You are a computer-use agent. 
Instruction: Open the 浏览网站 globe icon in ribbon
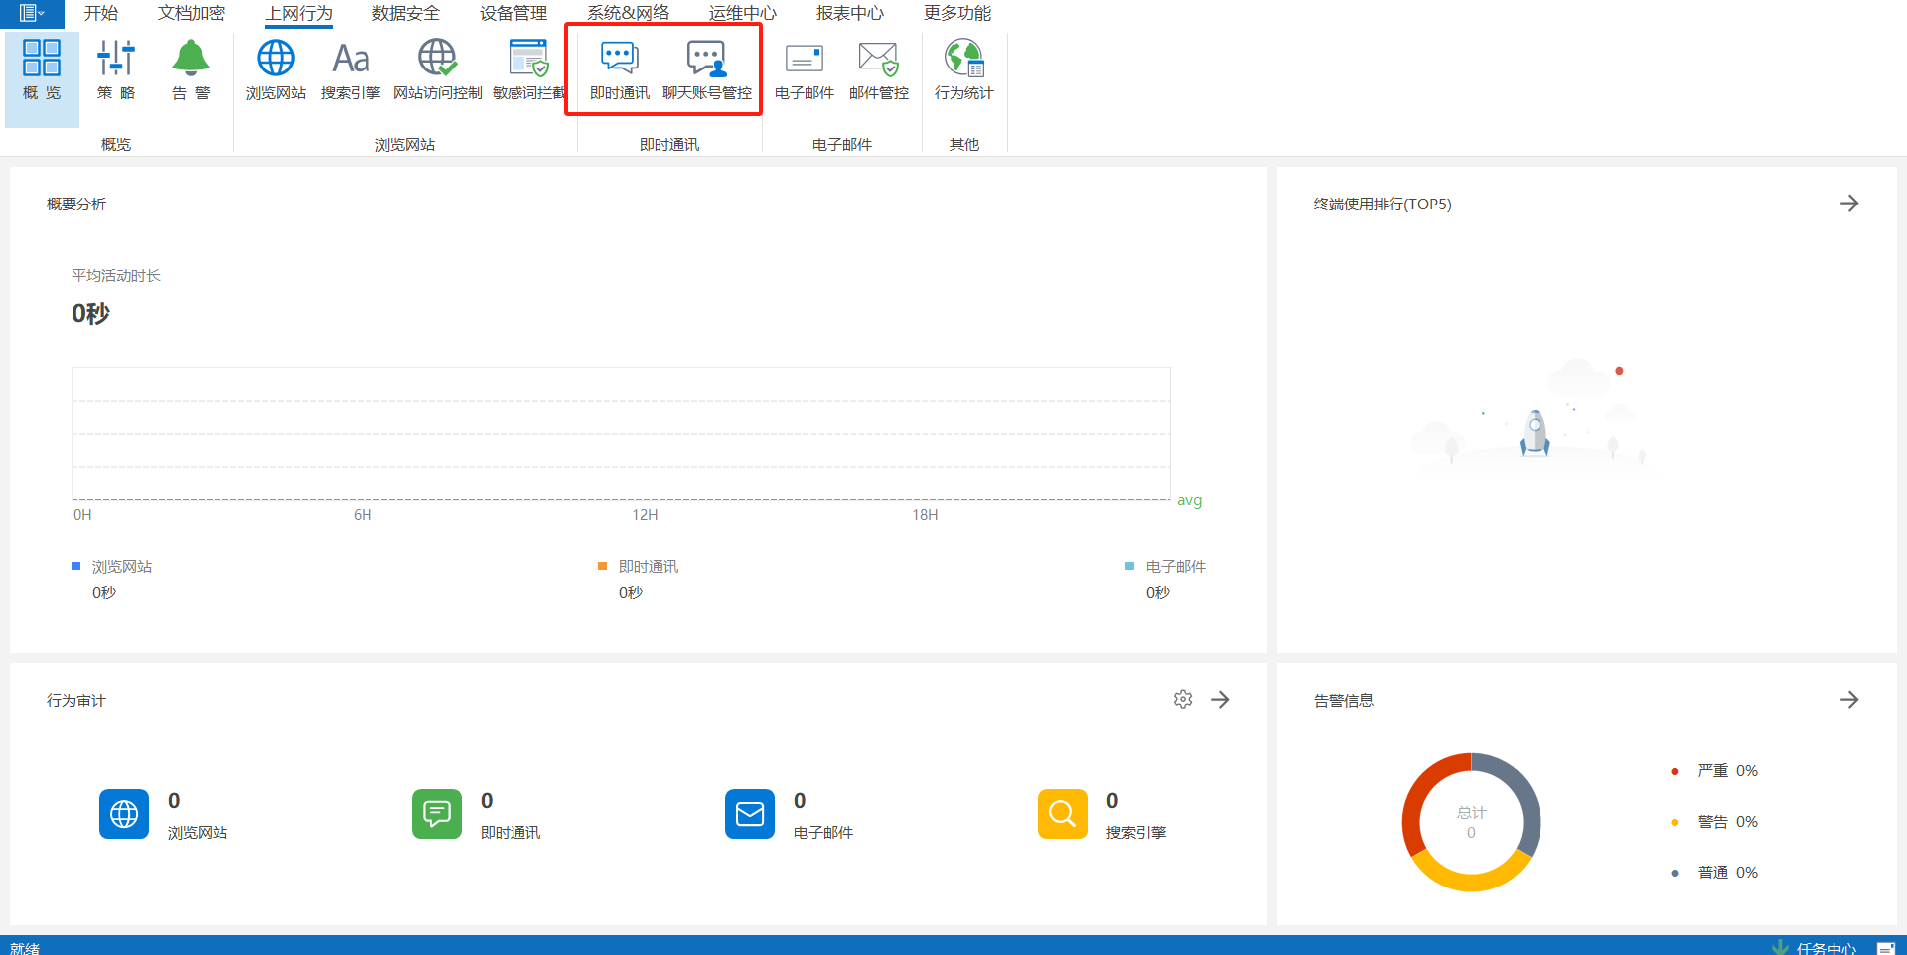tap(275, 60)
